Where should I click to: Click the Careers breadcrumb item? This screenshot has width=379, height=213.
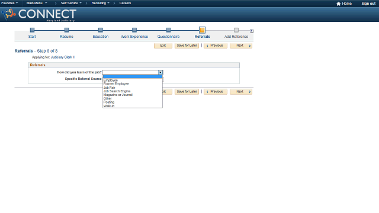[x=125, y=3]
